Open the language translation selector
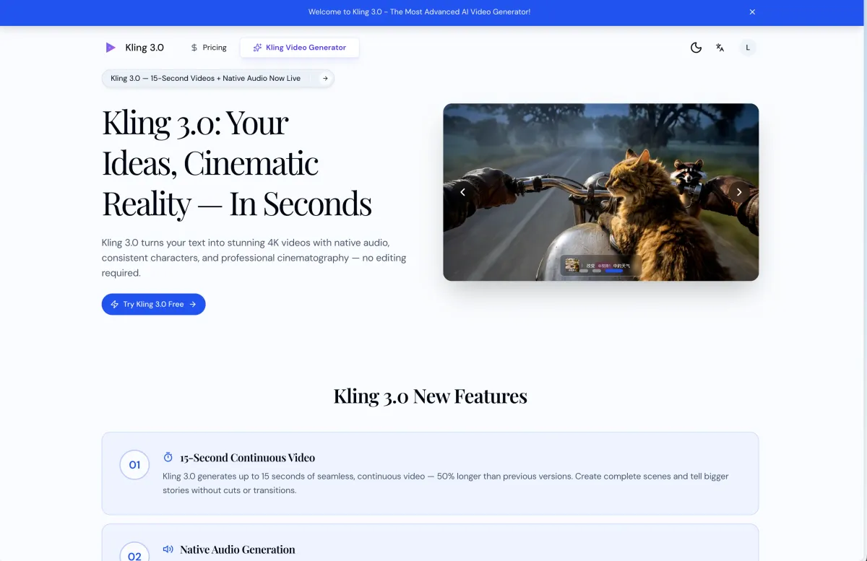 click(x=720, y=48)
